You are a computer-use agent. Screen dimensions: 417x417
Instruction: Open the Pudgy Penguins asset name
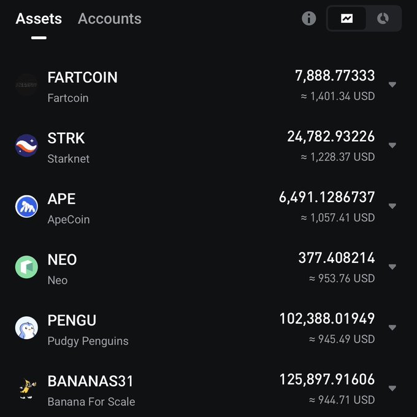88,341
